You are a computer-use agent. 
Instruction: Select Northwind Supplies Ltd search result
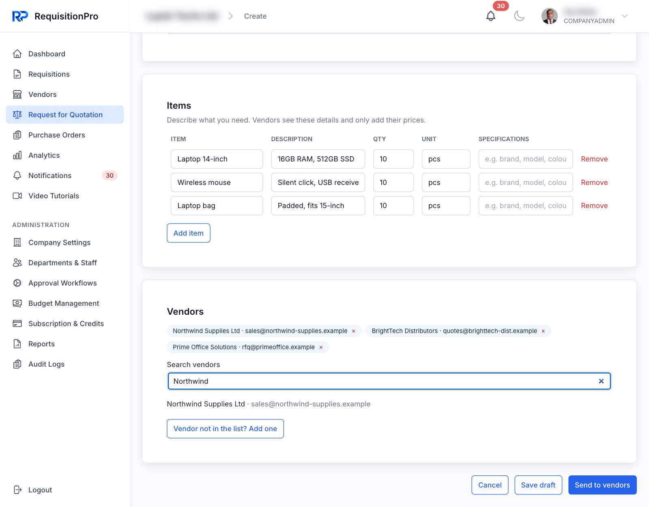tap(269, 404)
